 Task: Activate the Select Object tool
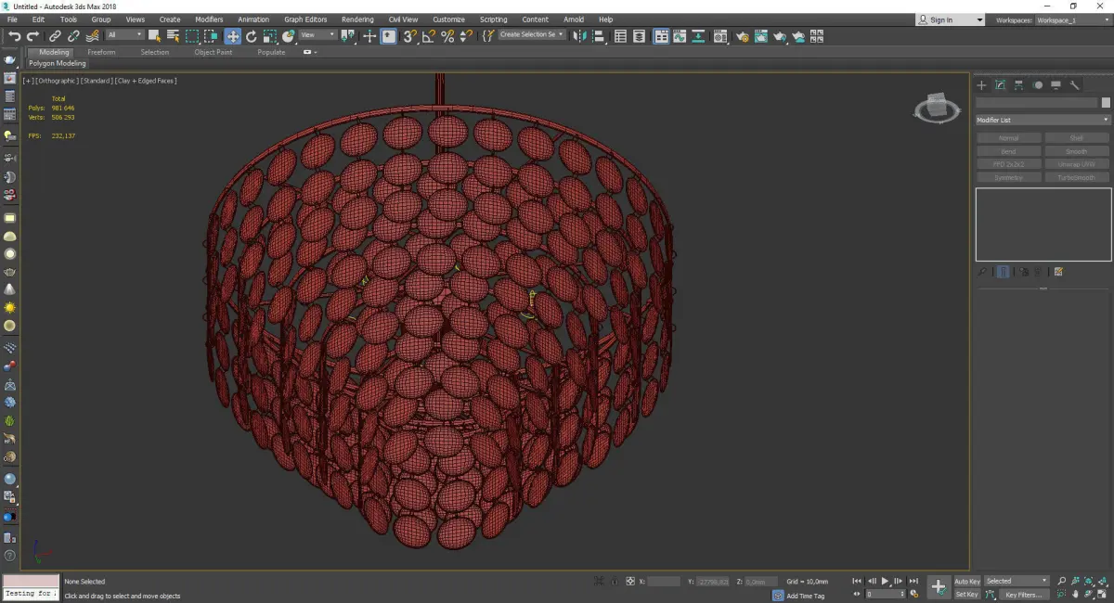coord(154,36)
